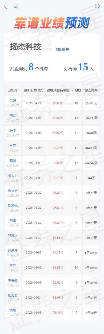Click the 覆盖时间 column header
This screenshot has height=334, width=104.
click(91, 90)
